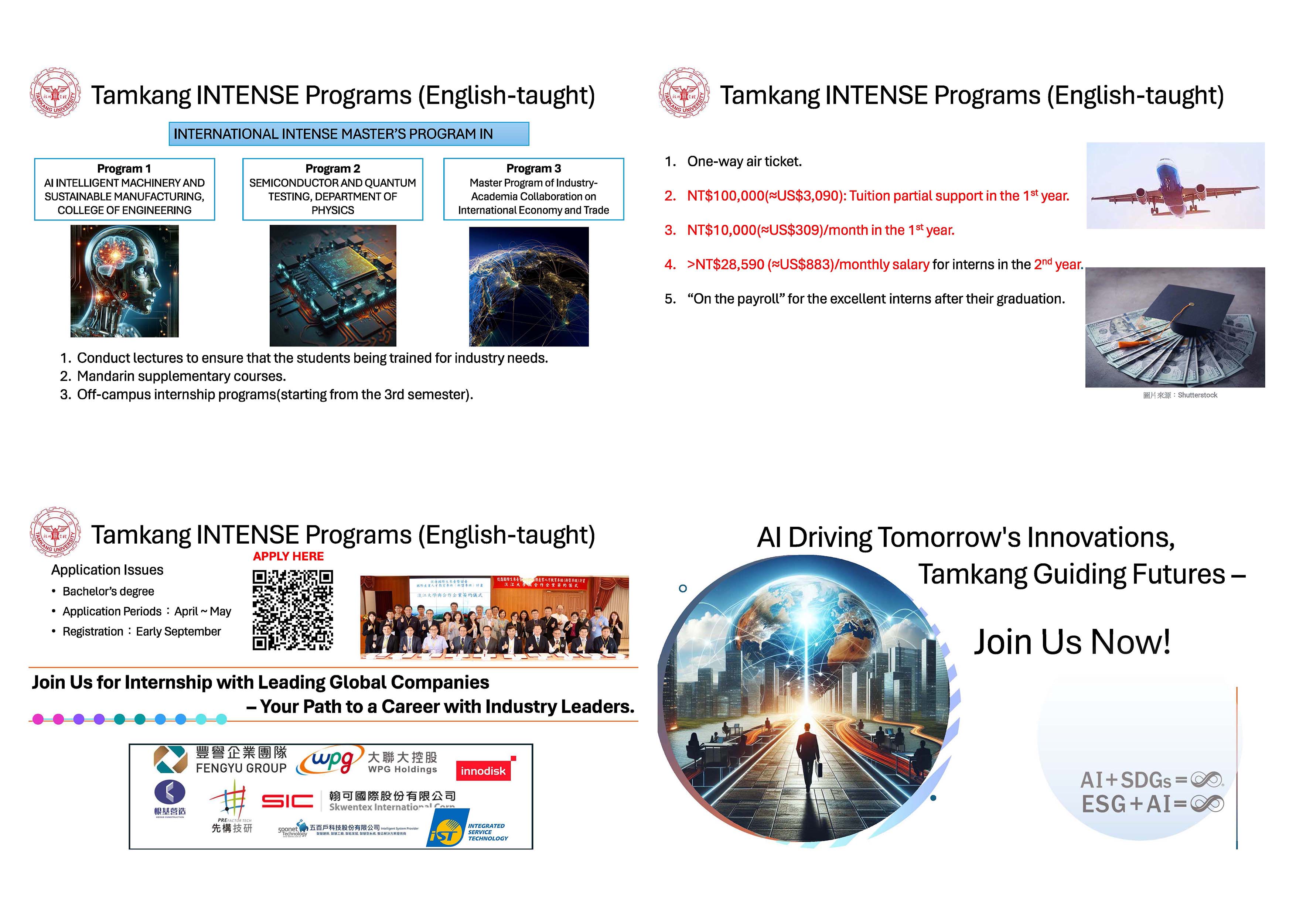The height and width of the screenshot is (916, 1296).
Task: Click the ESG+AI infinity emblem
Action: coord(1153,804)
